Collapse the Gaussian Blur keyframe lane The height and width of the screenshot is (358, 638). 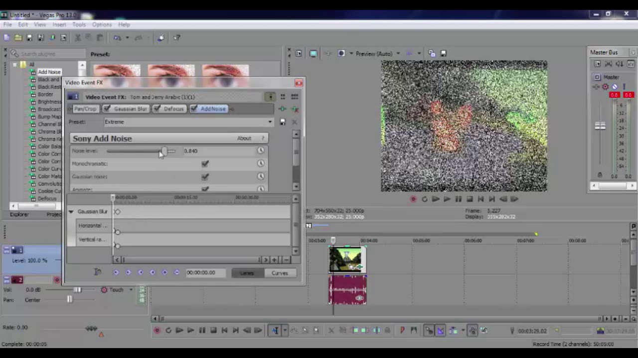tap(71, 212)
